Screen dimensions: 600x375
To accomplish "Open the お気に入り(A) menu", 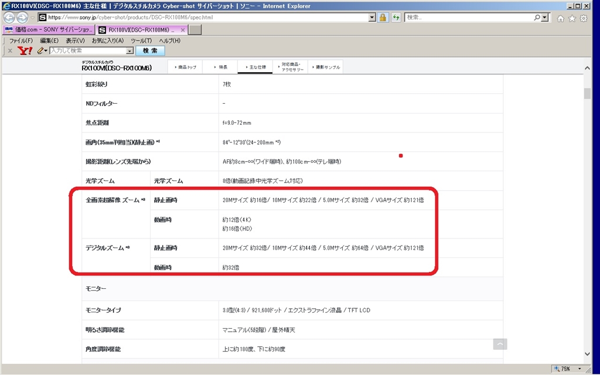I will pos(108,40).
